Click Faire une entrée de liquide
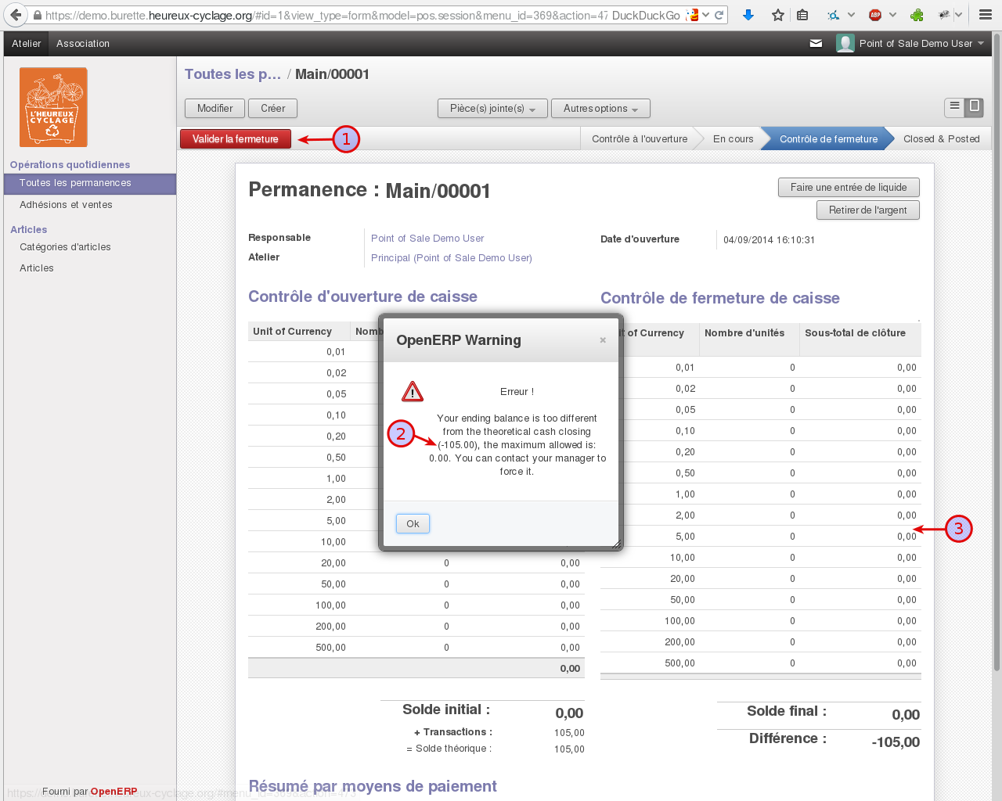Screen dimensions: 1002x801 coord(849,188)
